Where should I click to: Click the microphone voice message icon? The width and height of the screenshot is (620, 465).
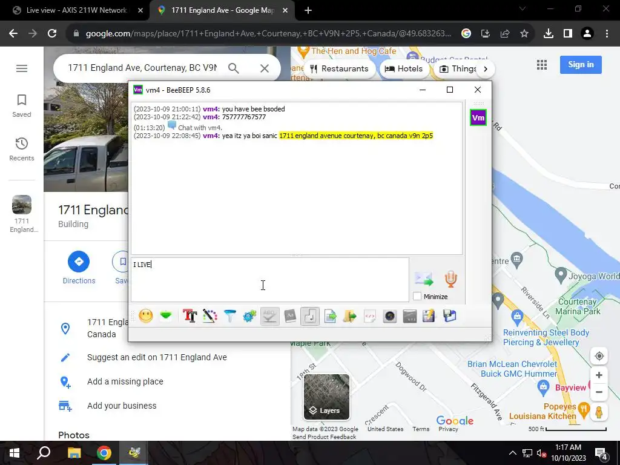(450, 279)
